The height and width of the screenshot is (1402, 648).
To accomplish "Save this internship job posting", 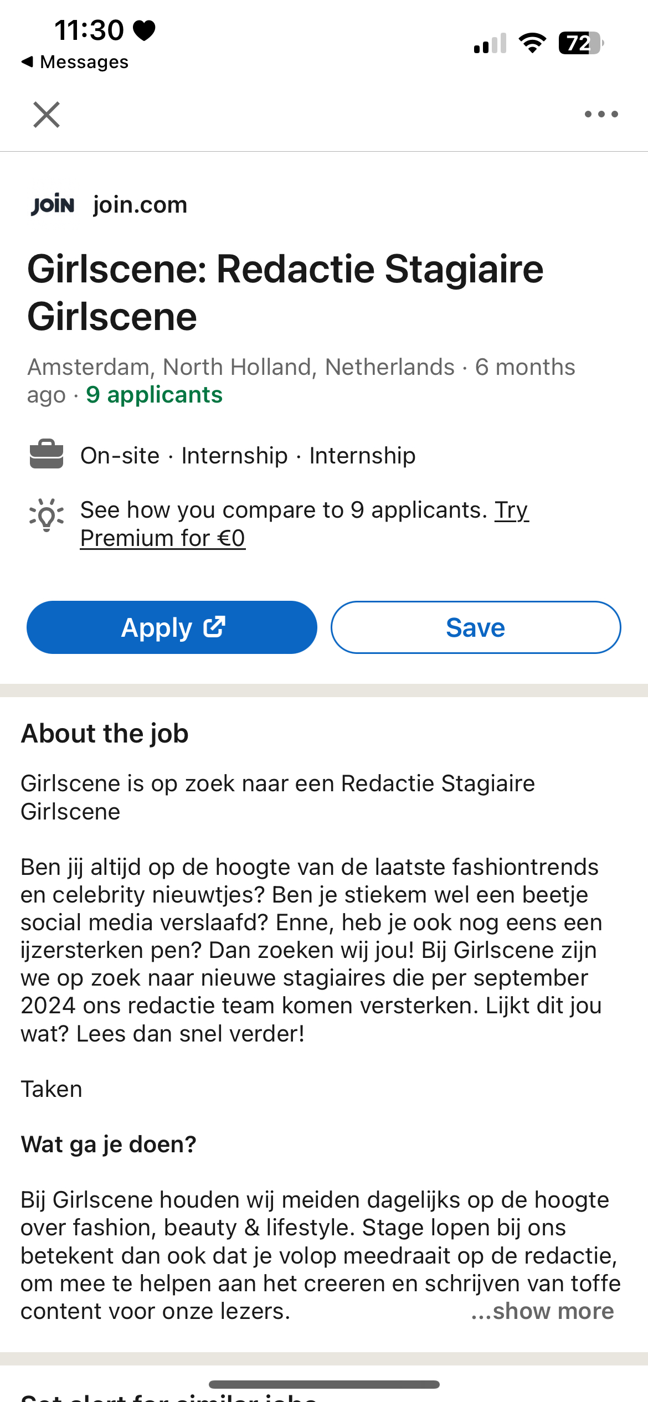I will [475, 627].
